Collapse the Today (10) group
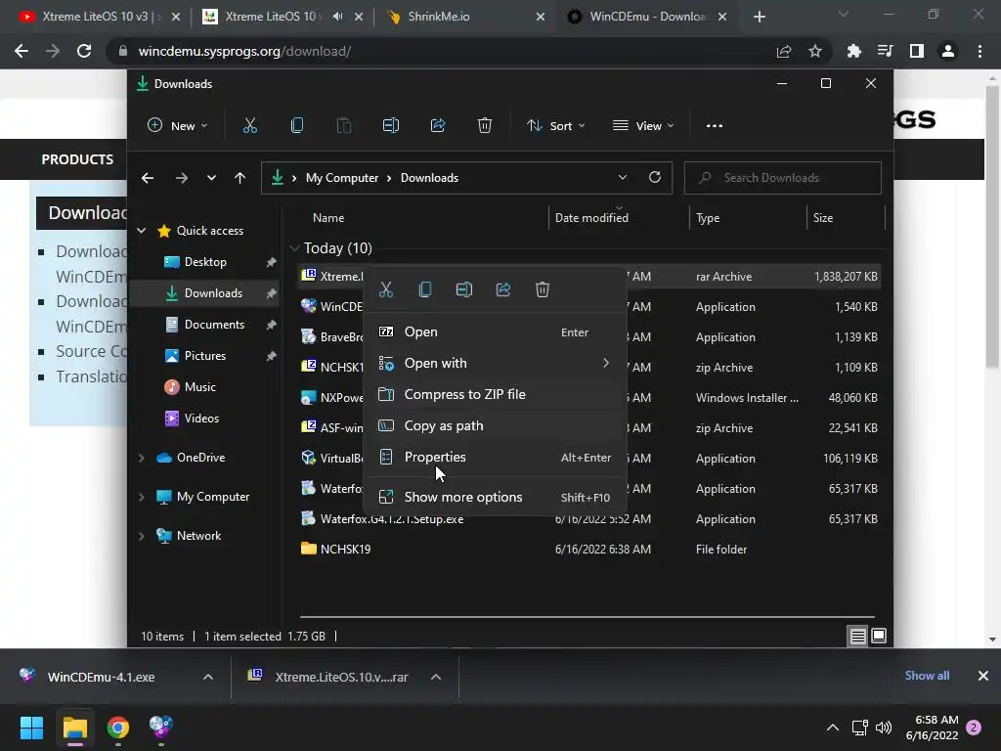The image size is (1001, 751). (x=294, y=247)
